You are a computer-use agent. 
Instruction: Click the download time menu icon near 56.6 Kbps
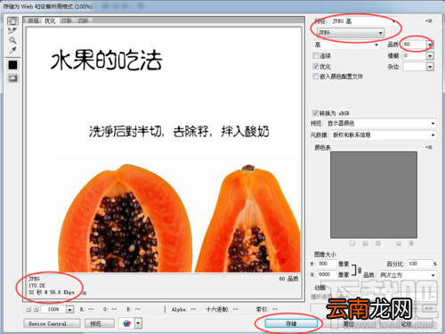(85, 293)
